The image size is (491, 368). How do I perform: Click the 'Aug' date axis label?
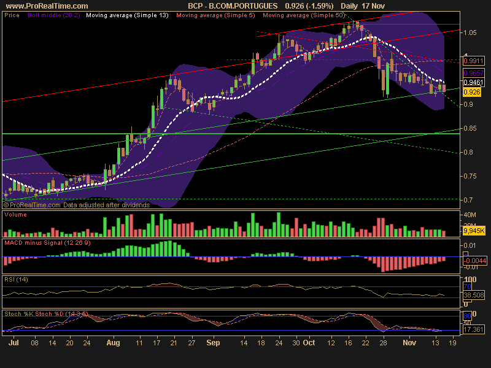click(x=113, y=343)
